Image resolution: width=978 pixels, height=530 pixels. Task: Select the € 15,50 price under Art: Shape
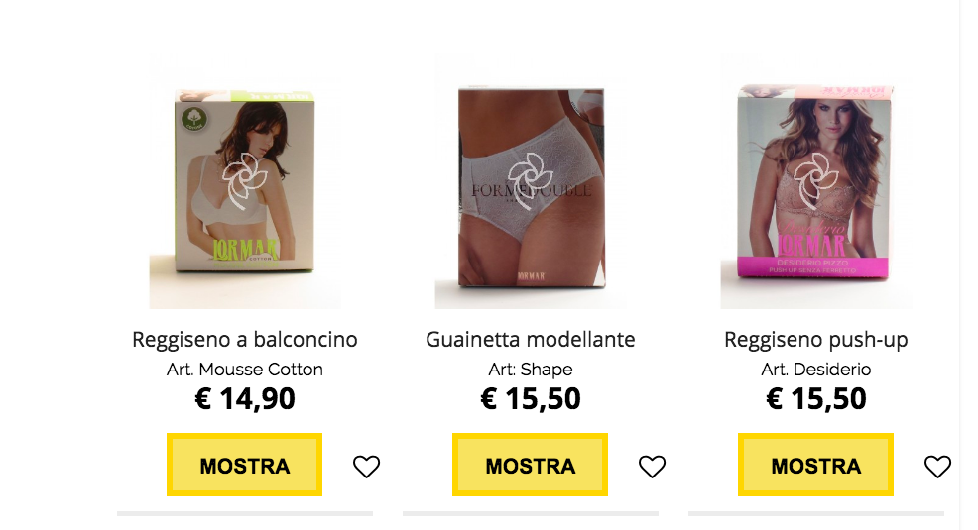tap(531, 398)
